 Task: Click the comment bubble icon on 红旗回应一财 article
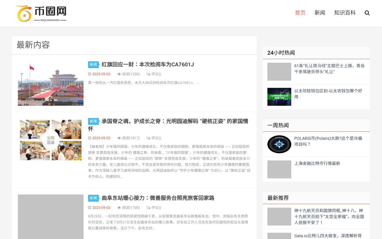click(148, 74)
